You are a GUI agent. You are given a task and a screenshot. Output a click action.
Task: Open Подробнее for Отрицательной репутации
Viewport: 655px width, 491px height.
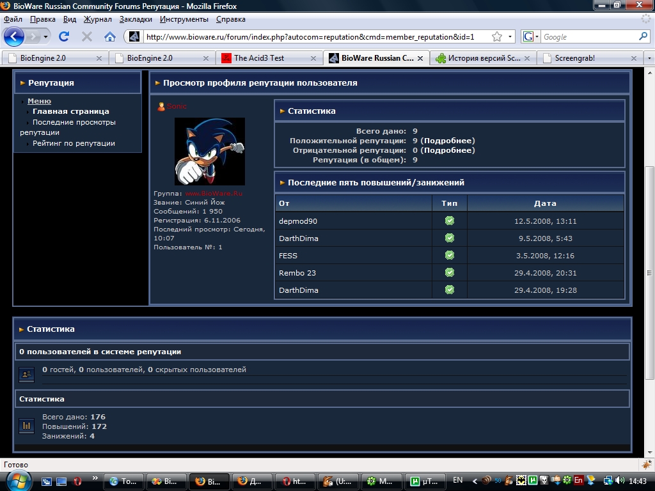click(447, 150)
